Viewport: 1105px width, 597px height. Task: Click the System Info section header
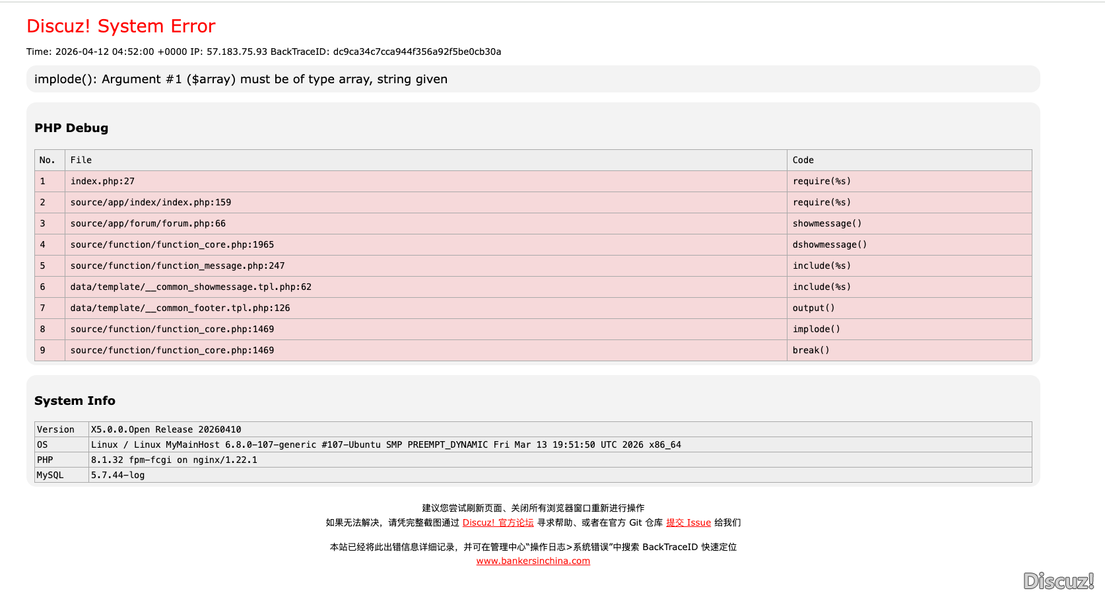(x=75, y=400)
